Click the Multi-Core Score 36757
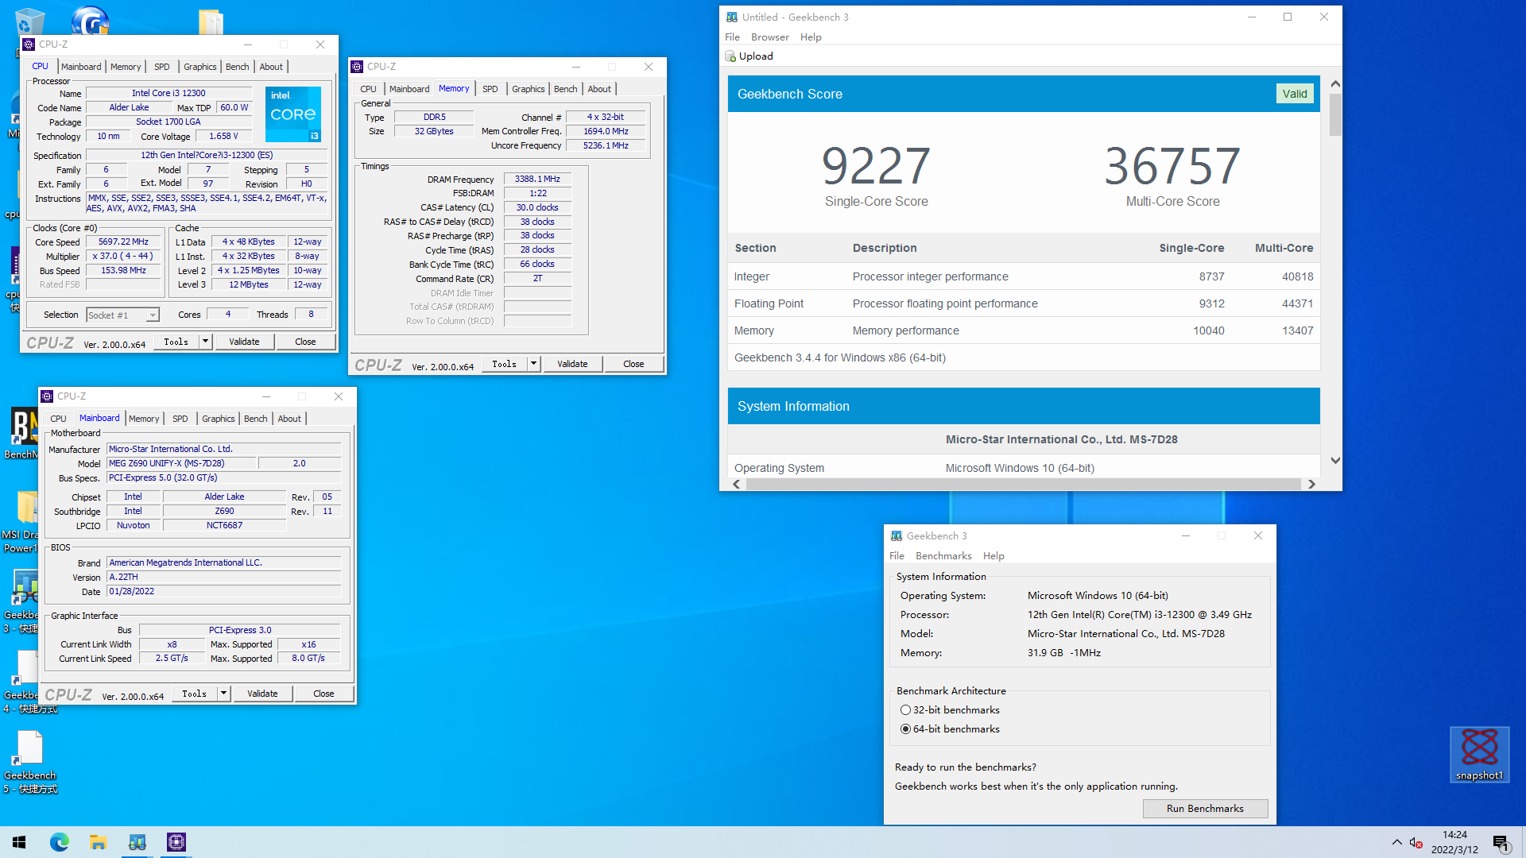1526x858 pixels. pyautogui.click(x=1172, y=166)
